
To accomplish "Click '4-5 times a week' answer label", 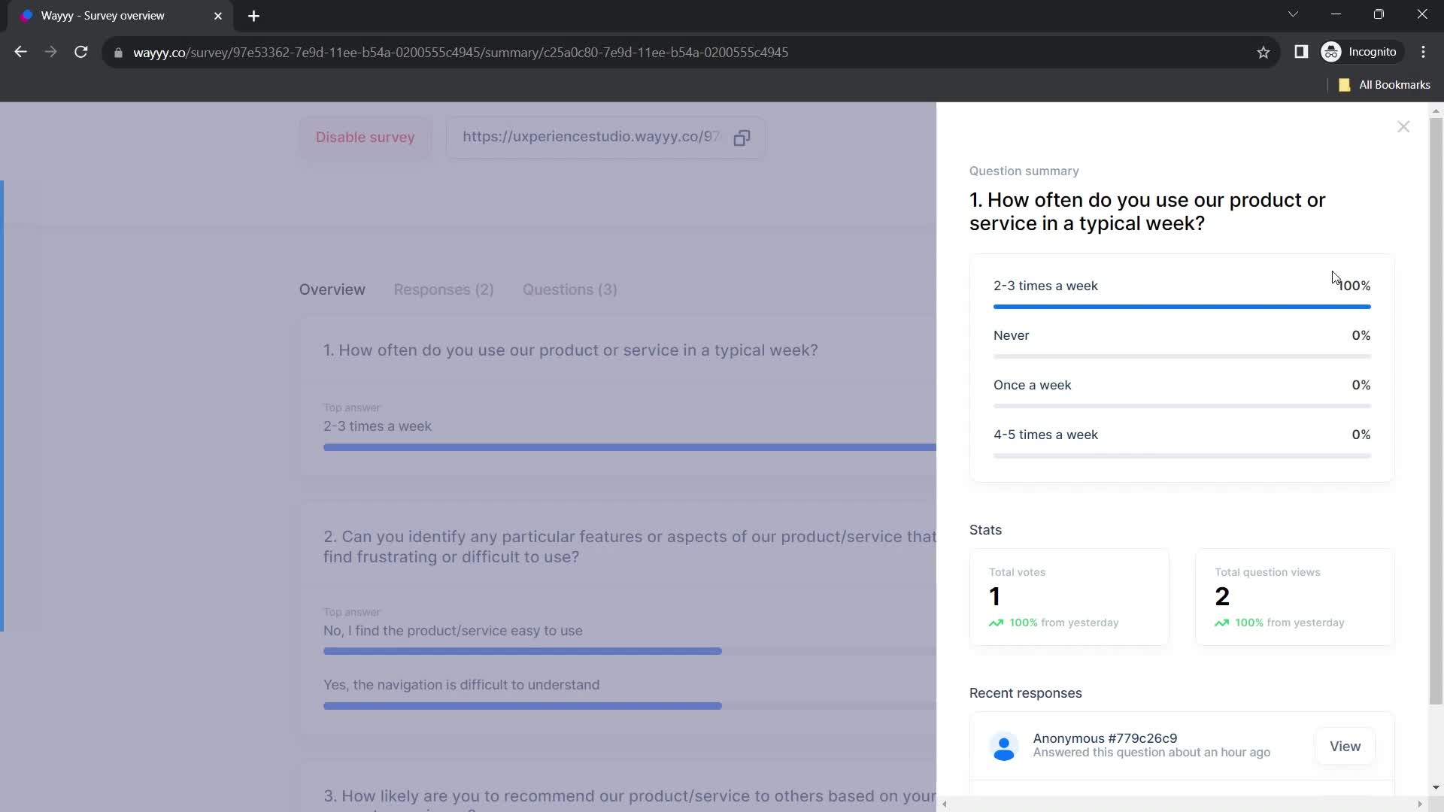I will coord(1045,435).
